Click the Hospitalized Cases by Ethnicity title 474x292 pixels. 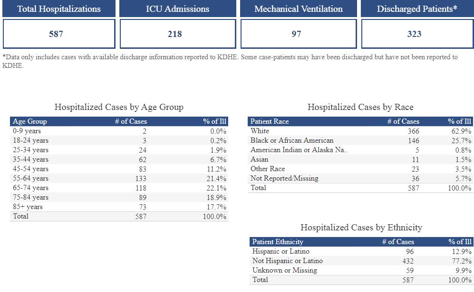coord(361,228)
